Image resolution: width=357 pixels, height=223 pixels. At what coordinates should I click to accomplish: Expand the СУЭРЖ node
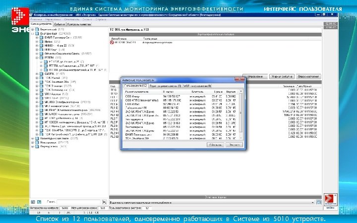pyautogui.click(x=37, y=74)
